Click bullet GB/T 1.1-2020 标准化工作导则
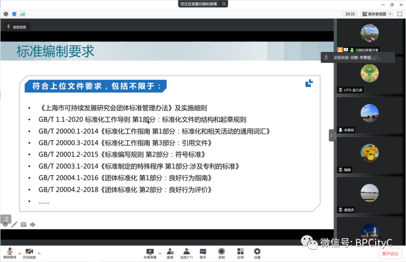 click(142, 120)
